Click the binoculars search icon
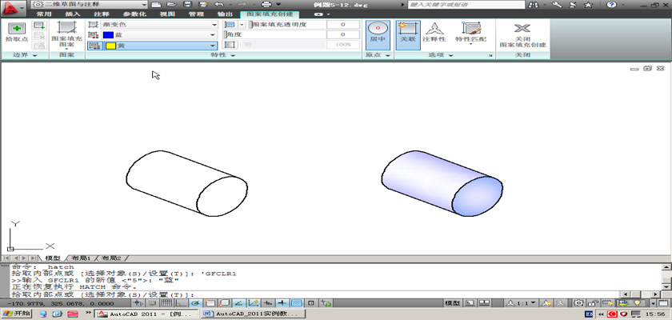Screen dimensions: 672x320 (533, 5)
